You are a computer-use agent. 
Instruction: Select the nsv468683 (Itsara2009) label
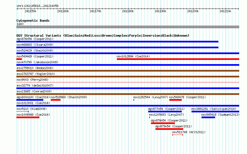point(35,45)
